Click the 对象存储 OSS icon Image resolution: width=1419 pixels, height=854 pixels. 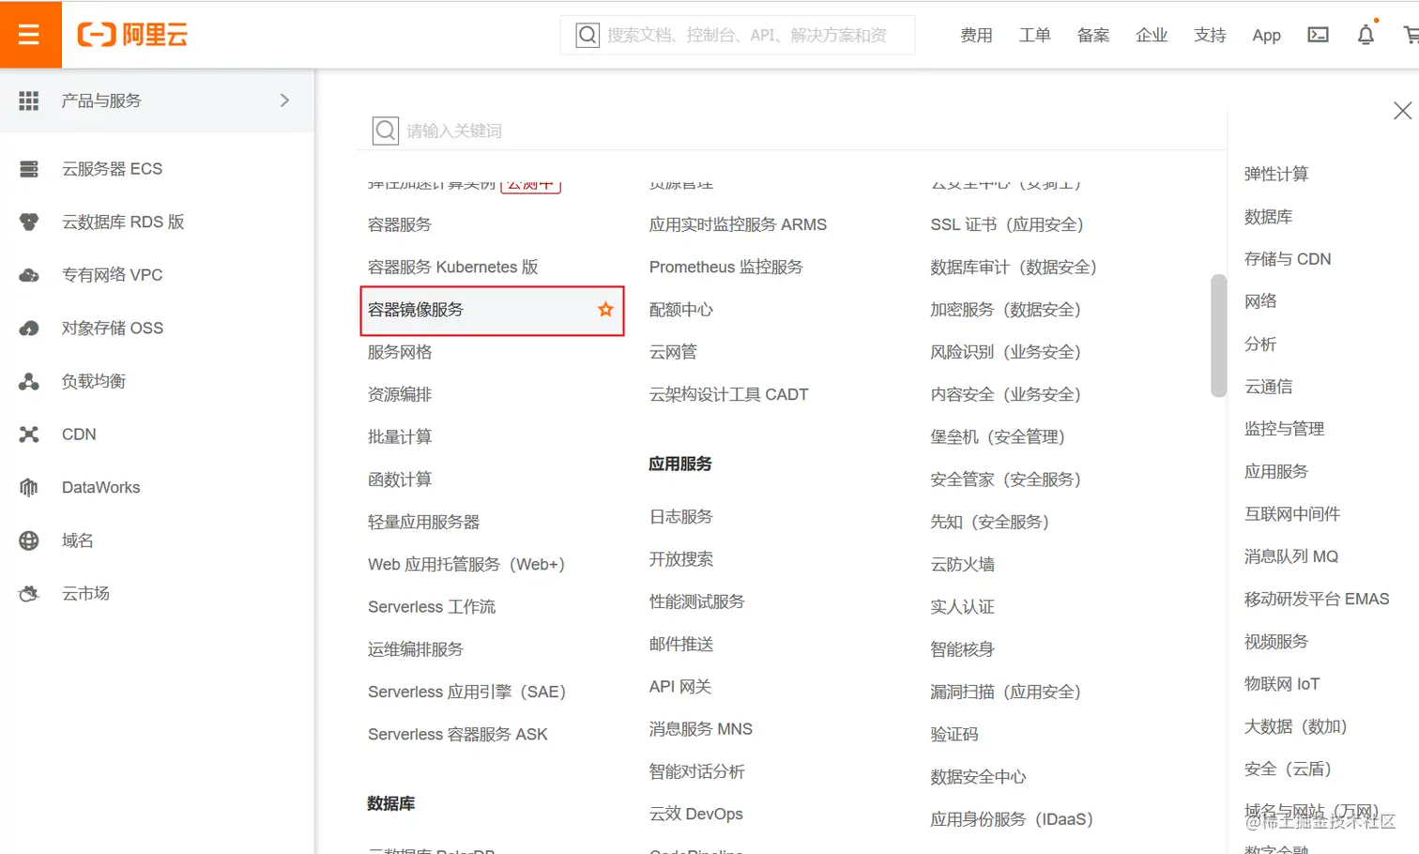29,328
